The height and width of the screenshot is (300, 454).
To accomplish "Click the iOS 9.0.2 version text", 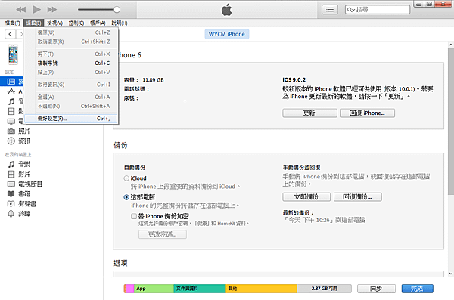I will coord(294,80).
